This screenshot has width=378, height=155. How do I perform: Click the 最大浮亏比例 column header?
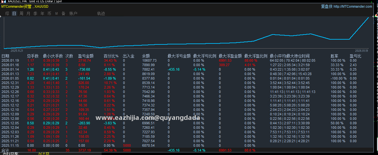click(205, 56)
